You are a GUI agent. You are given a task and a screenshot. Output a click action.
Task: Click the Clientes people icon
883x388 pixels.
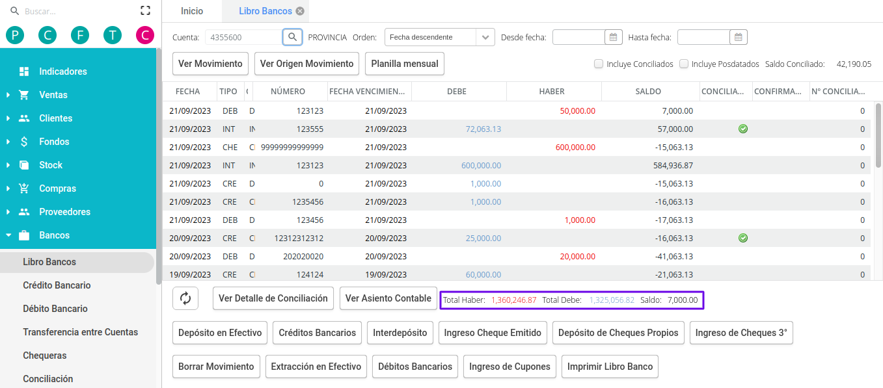pos(24,118)
